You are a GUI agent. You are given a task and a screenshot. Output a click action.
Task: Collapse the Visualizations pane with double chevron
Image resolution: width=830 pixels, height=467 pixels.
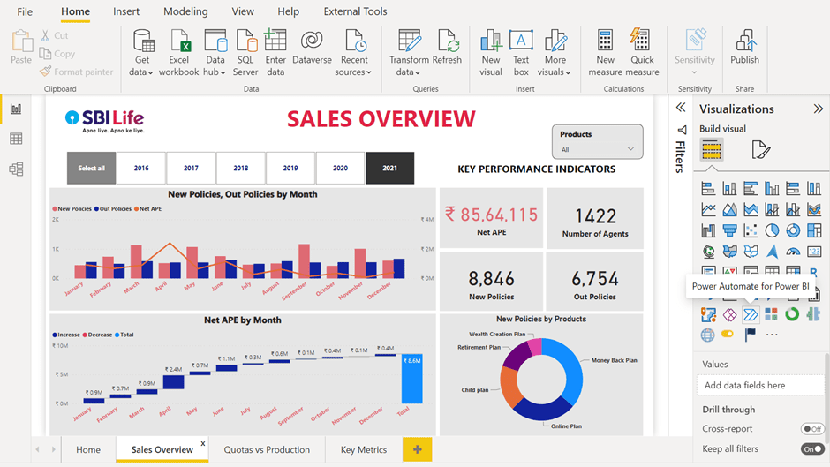(818, 109)
